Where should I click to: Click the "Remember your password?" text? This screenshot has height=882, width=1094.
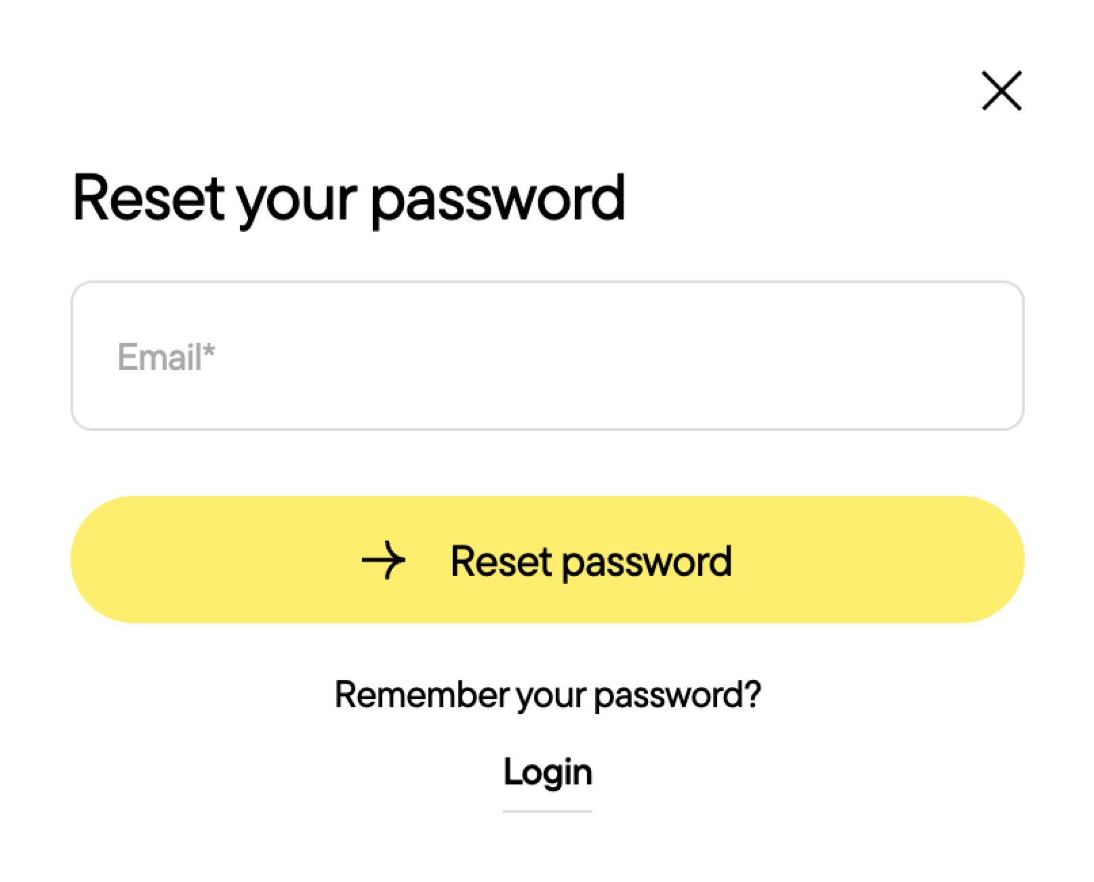[x=548, y=694]
